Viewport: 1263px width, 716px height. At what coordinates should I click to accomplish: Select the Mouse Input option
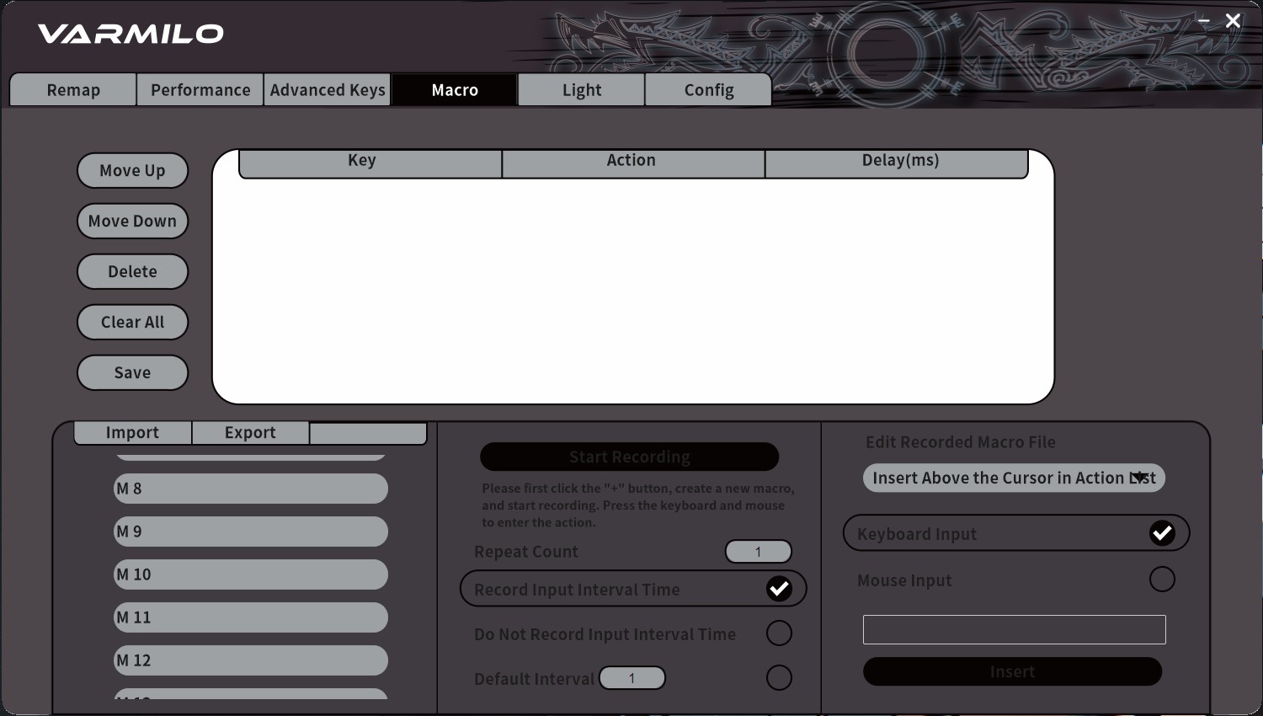point(1162,580)
